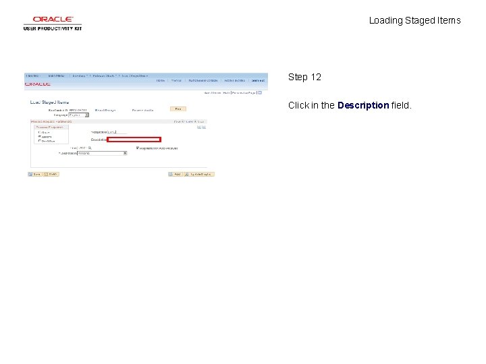
Task: Click the Personalize Page link
Action: (x=244, y=93)
